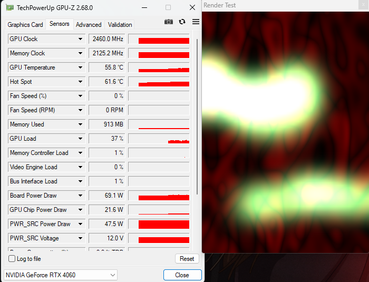This screenshot has height=282, width=369.
Task: Click the sensor list vertical scrollbar
Action: coord(197,116)
